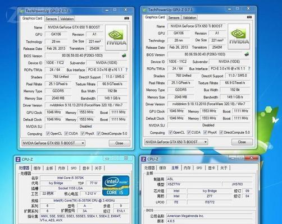Viewport: 282px width, 224px height.
Task: Click the NVIDIA logo in right GPU-Z window
Action: pos(239,36)
